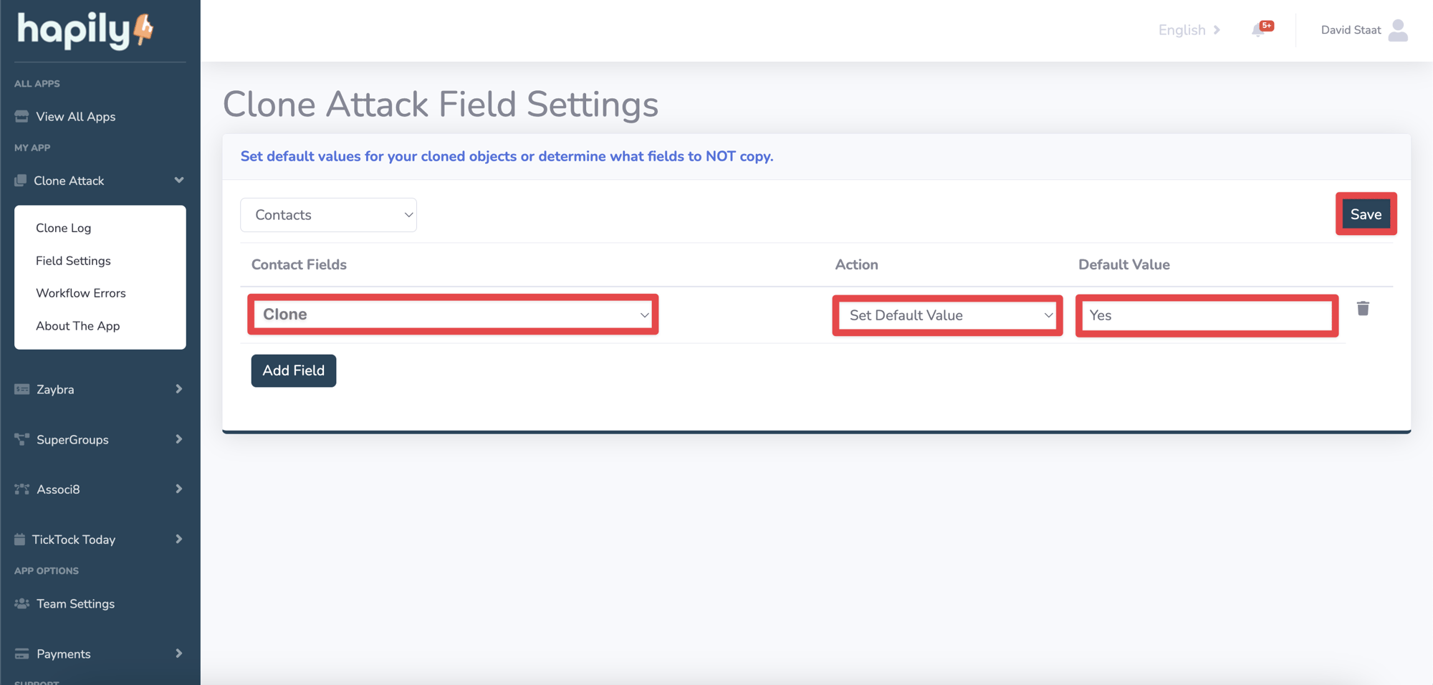
Task: Change the Set Default Value action dropdown
Action: pos(946,315)
